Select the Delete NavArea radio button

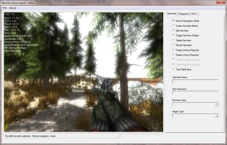click(x=173, y=40)
